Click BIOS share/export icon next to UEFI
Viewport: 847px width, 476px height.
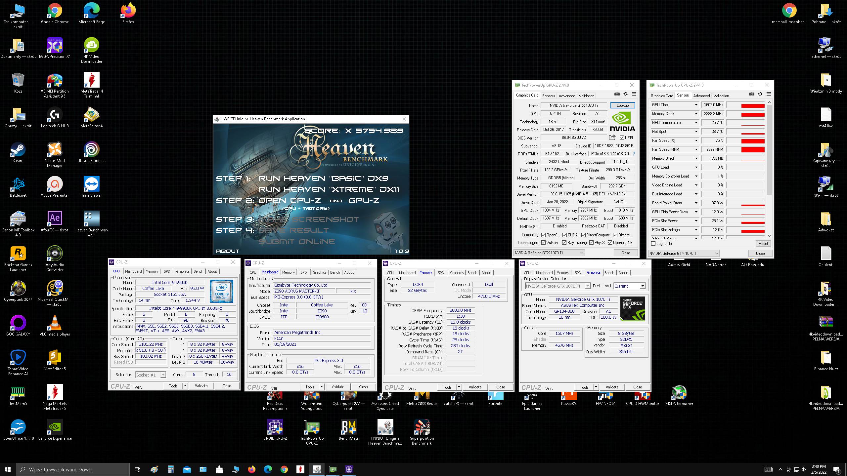pyautogui.click(x=612, y=138)
